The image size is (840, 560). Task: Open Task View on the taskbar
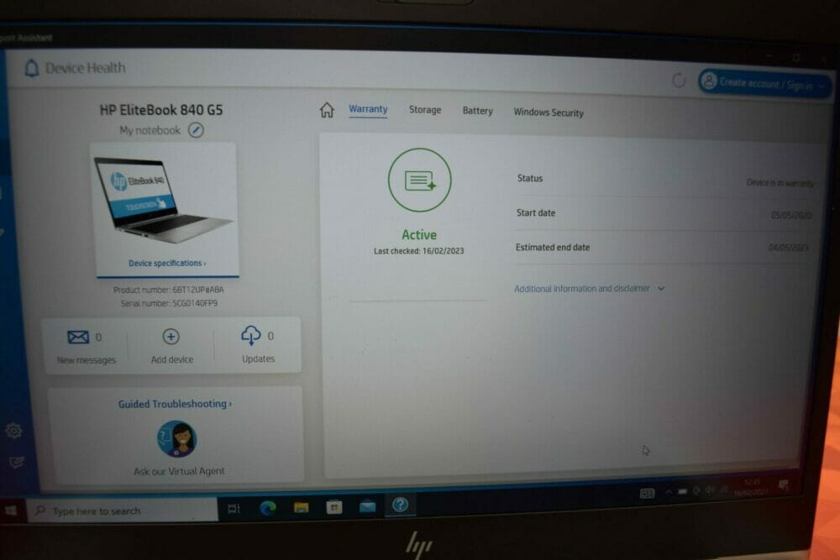[234, 509]
